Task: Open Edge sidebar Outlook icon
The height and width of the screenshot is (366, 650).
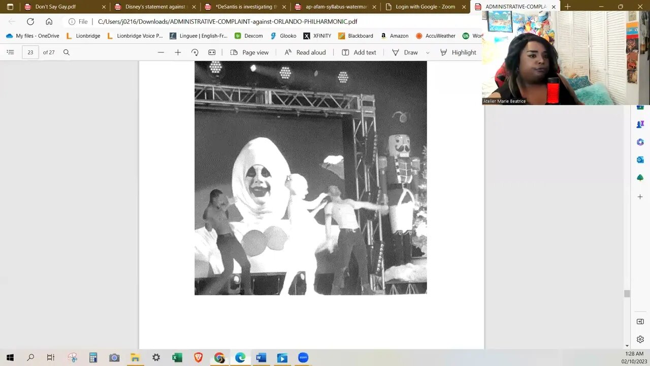Action: coord(640,160)
